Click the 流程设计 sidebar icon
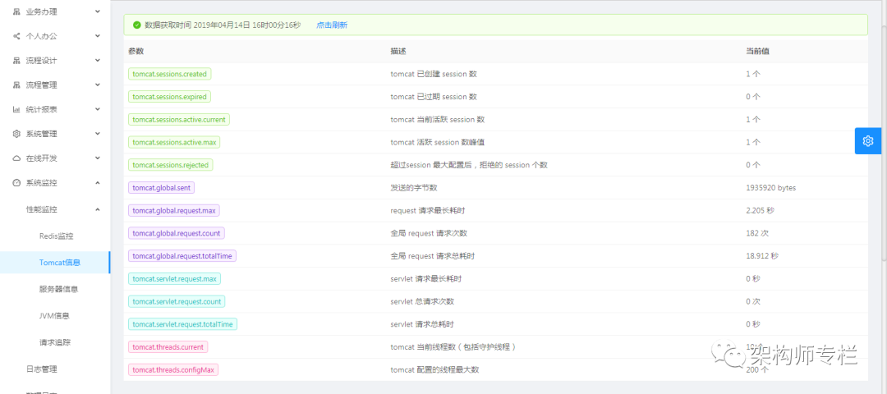The height and width of the screenshot is (394, 887). point(16,61)
